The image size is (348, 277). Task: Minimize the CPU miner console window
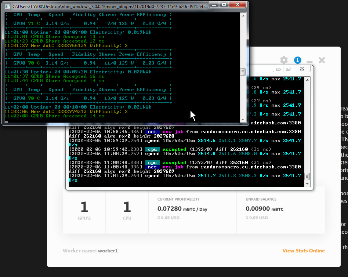(279, 69)
